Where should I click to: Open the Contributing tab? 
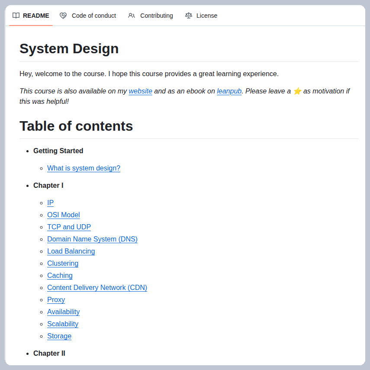coord(150,16)
